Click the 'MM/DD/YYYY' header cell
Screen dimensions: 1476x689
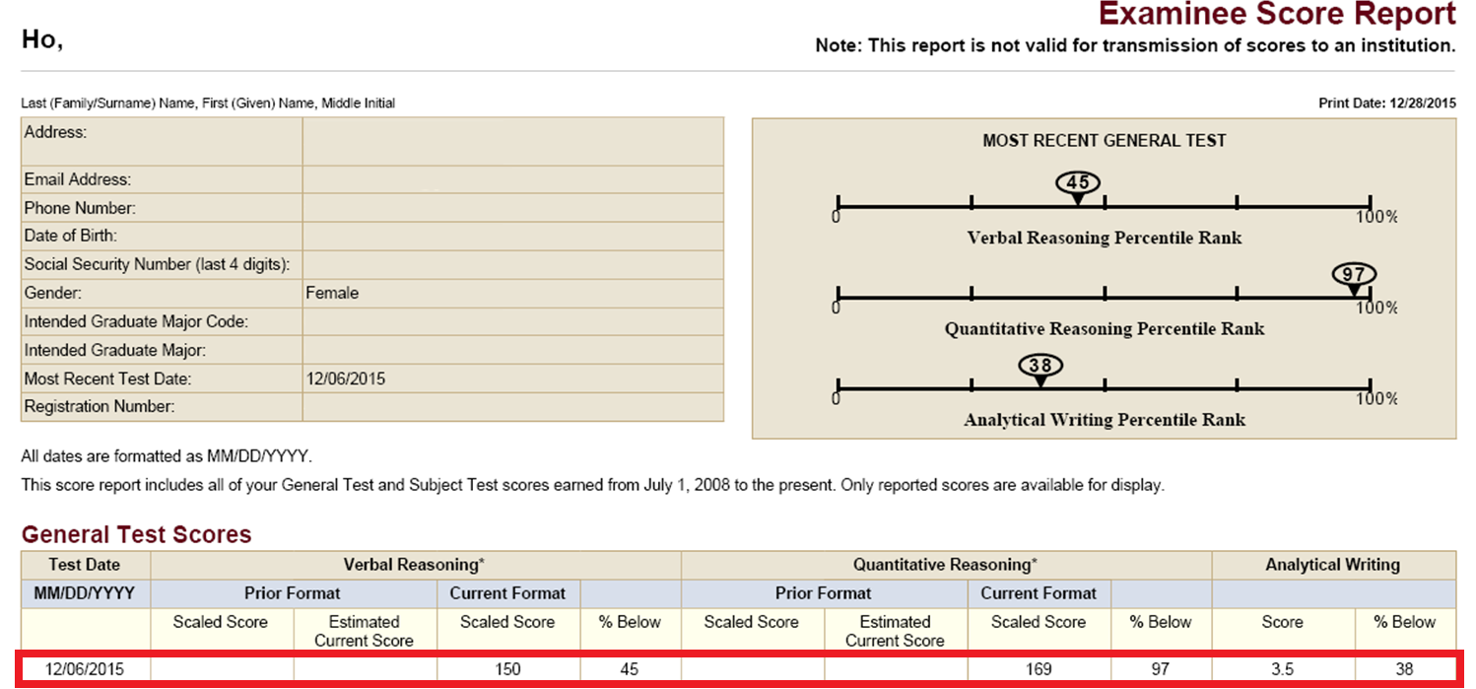click(x=85, y=593)
